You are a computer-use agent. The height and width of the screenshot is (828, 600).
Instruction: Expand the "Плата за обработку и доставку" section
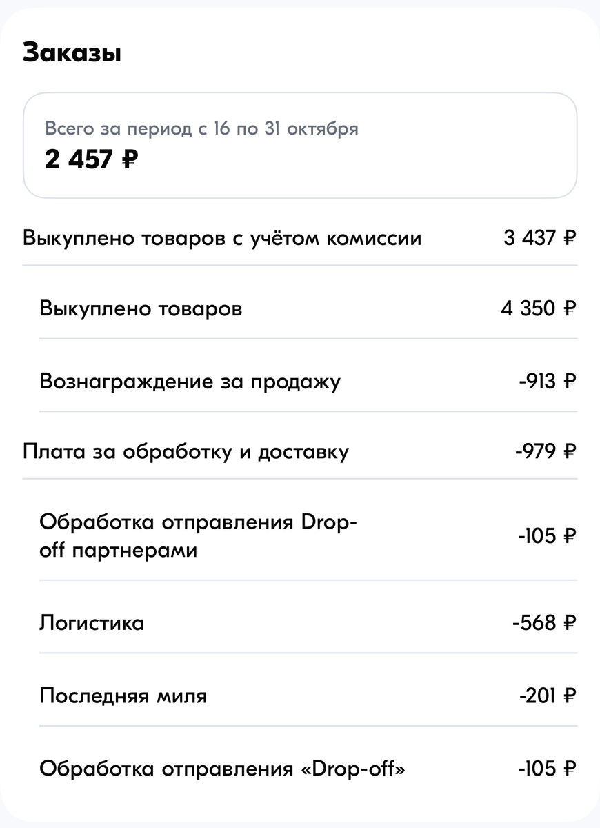[x=186, y=452]
